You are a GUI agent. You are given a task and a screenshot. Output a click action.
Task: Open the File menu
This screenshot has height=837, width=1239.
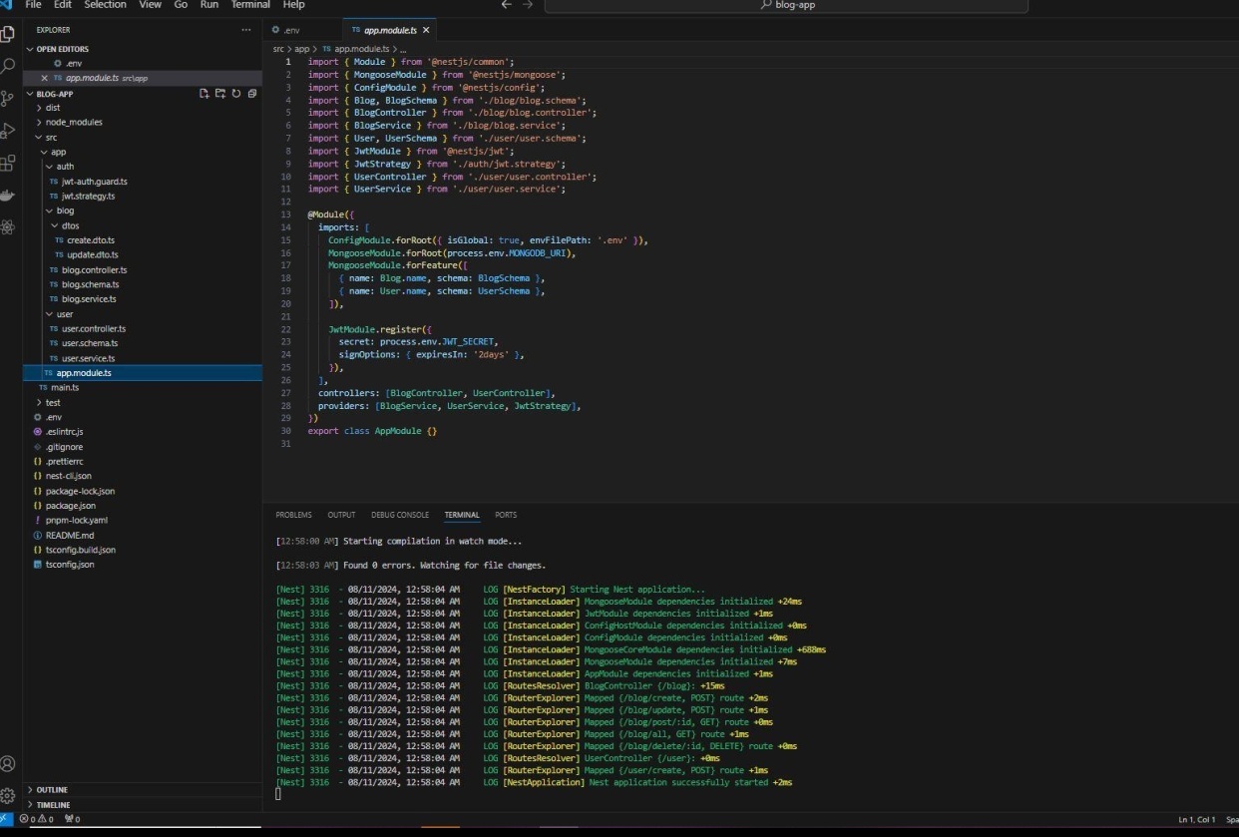point(33,5)
